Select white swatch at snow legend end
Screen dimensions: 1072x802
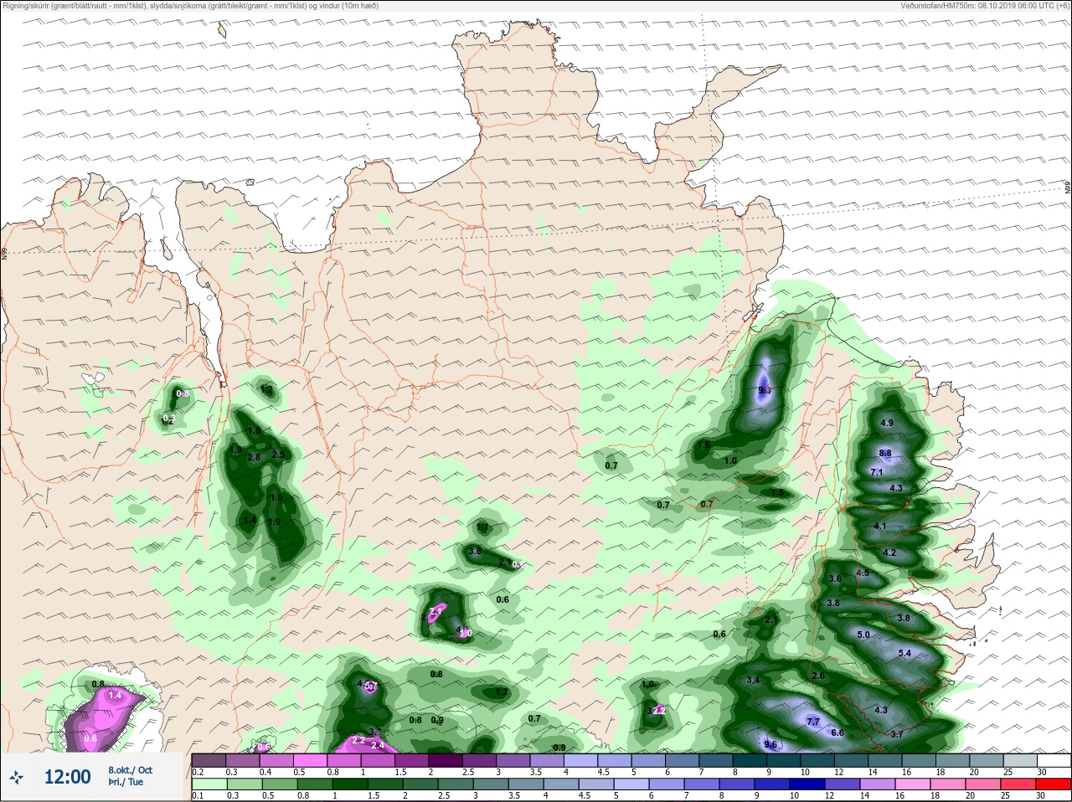[1053, 760]
